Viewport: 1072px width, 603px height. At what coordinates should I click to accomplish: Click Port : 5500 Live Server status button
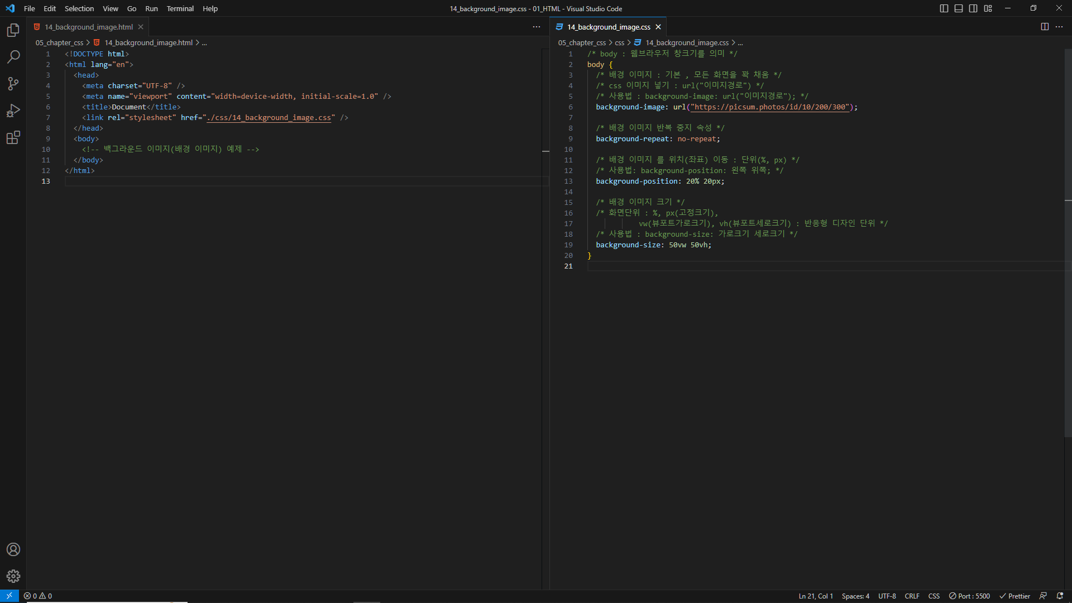(970, 596)
